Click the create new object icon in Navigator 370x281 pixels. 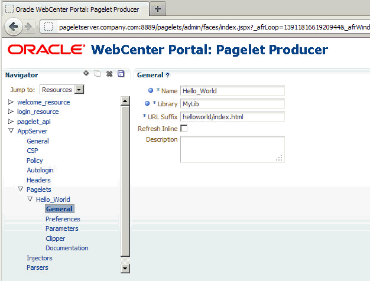(86, 73)
